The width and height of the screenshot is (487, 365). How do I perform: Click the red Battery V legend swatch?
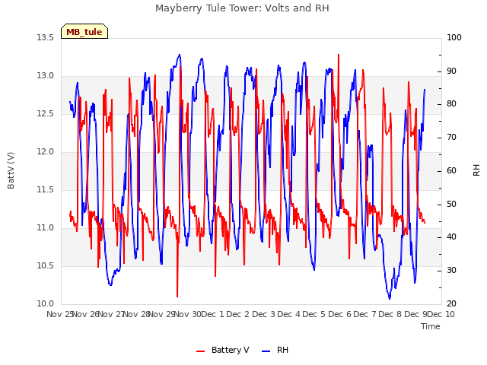pos(201,351)
